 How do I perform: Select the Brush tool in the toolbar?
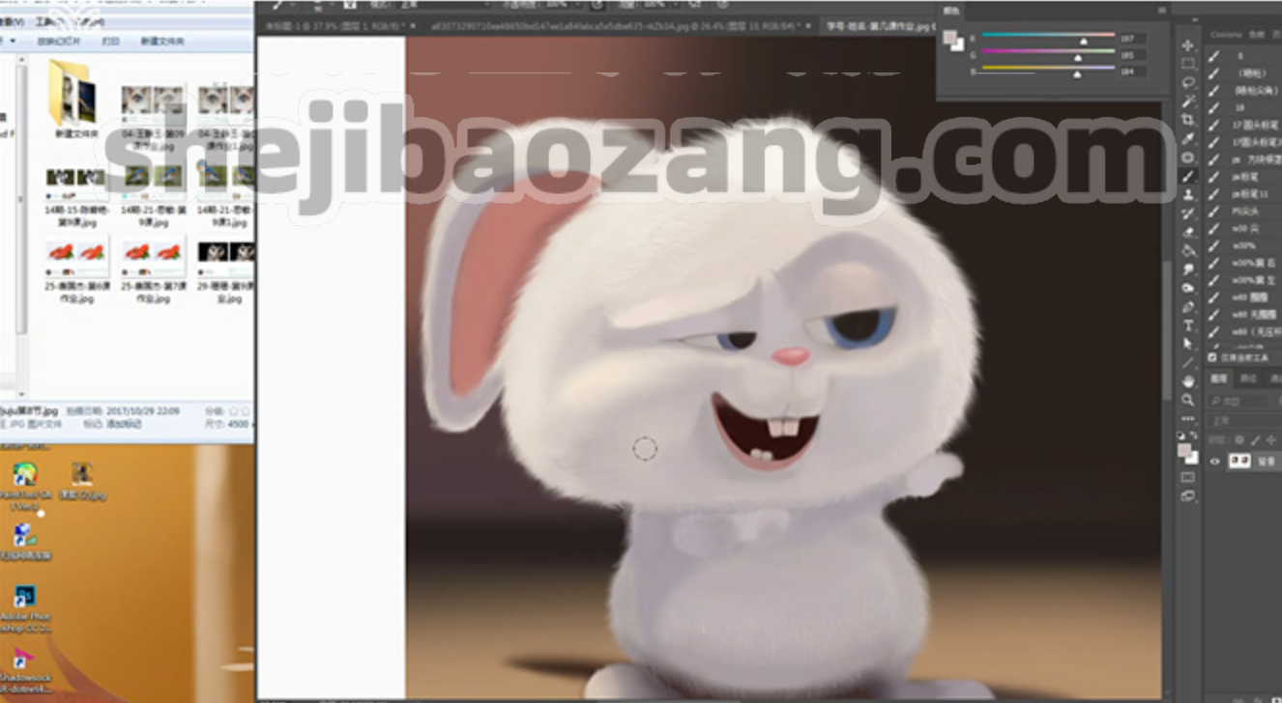coord(1188,177)
